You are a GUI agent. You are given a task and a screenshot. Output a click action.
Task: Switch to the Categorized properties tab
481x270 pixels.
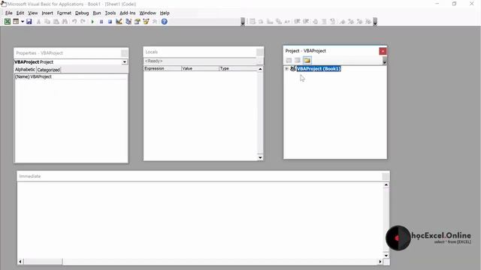tap(48, 70)
